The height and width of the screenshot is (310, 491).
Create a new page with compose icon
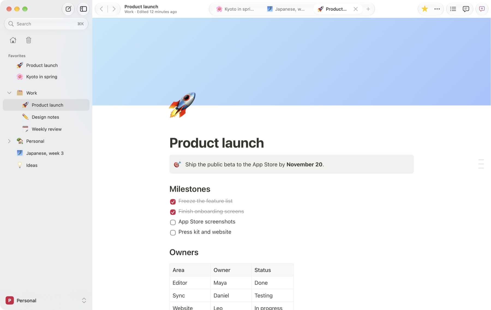pyautogui.click(x=68, y=9)
